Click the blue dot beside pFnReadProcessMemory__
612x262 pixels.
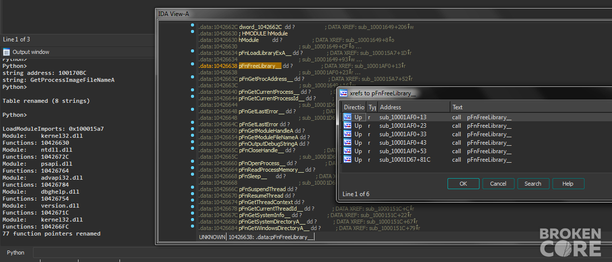pos(192,167)
